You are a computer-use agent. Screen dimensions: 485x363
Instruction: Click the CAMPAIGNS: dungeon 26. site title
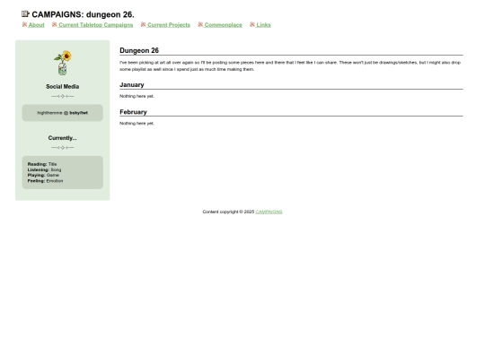pos(83,14)
